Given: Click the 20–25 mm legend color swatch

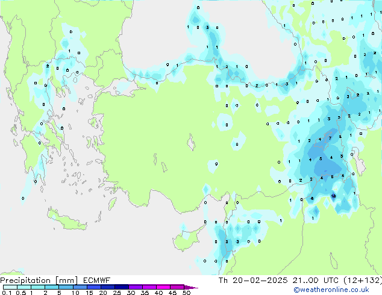Looking at the screenshot, I should coord(107,287).
